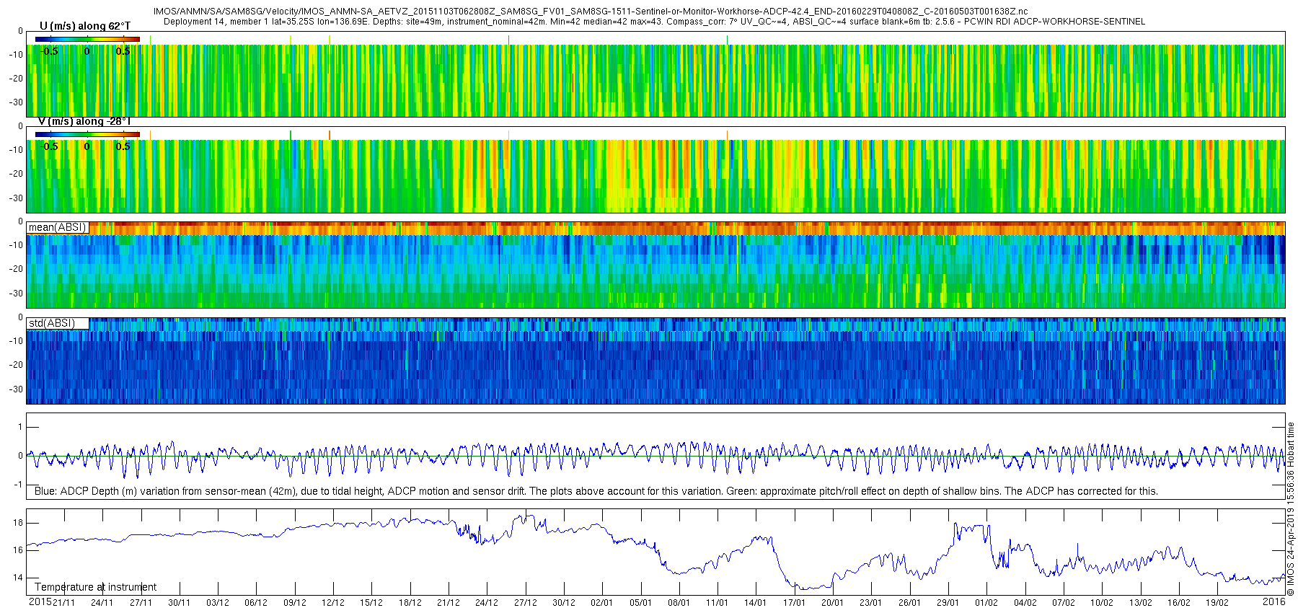The image size is (1298, 613).
Task: Click the "mean(ABSI)" panel label
Action: point(57,227)
